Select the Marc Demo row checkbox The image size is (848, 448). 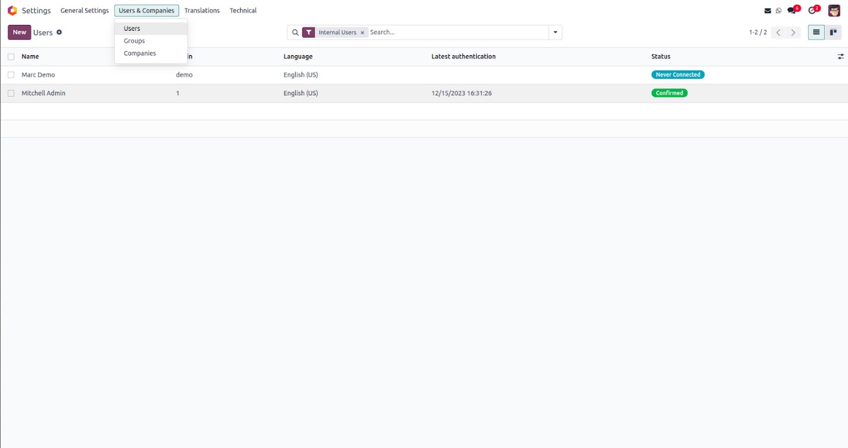pyautogui.click(x=11, y=75)
